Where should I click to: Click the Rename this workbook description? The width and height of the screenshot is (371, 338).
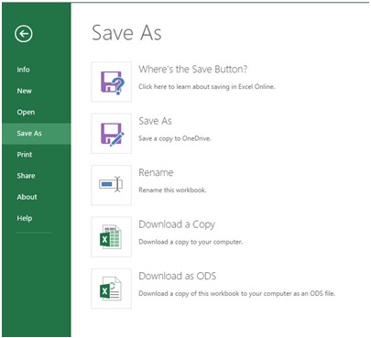click(x=172, y=191)
